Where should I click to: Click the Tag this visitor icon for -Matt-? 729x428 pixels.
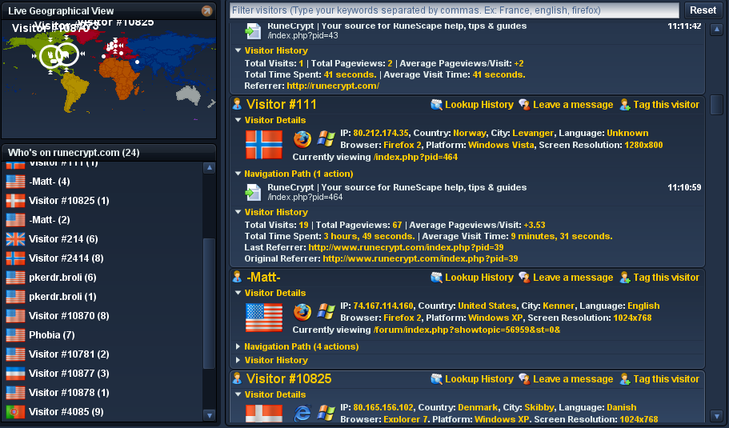[x=625, y=278]
